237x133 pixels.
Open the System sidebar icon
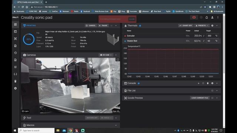coord(16,81)
